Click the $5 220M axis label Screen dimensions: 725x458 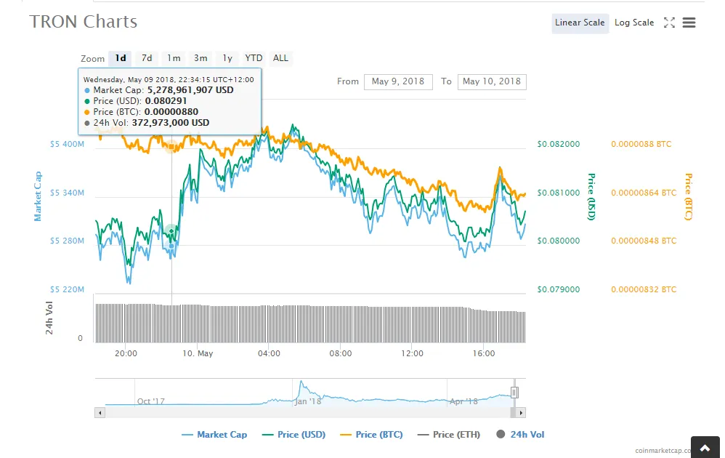67,289
